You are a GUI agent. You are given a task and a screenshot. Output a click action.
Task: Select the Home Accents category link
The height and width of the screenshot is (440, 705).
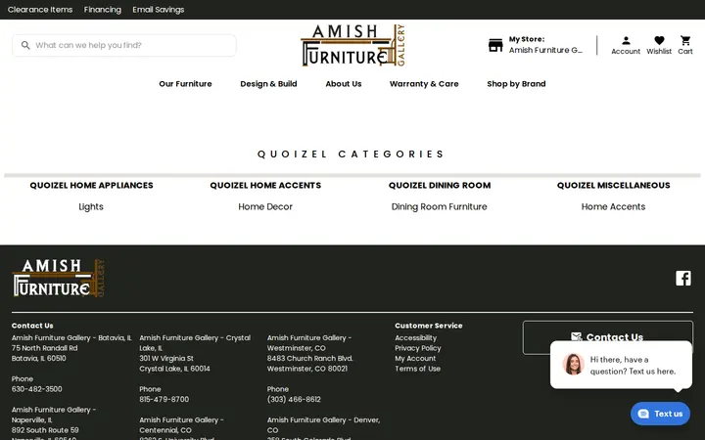coord(613,207)
